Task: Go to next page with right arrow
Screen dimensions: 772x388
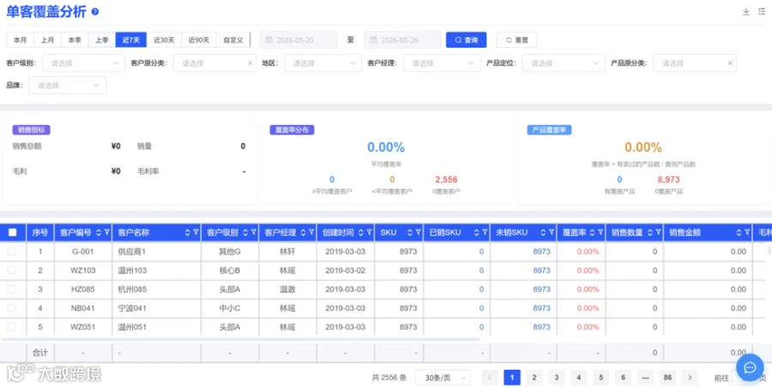Action: tap(690, 378)
